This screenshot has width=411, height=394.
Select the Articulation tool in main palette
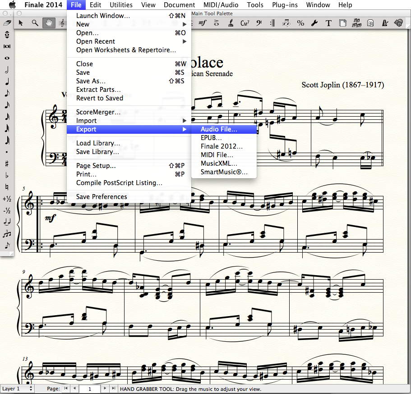click(216, 23)
